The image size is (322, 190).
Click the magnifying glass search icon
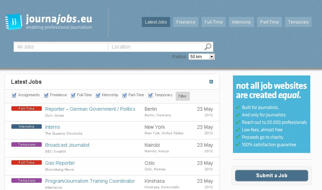208,47
